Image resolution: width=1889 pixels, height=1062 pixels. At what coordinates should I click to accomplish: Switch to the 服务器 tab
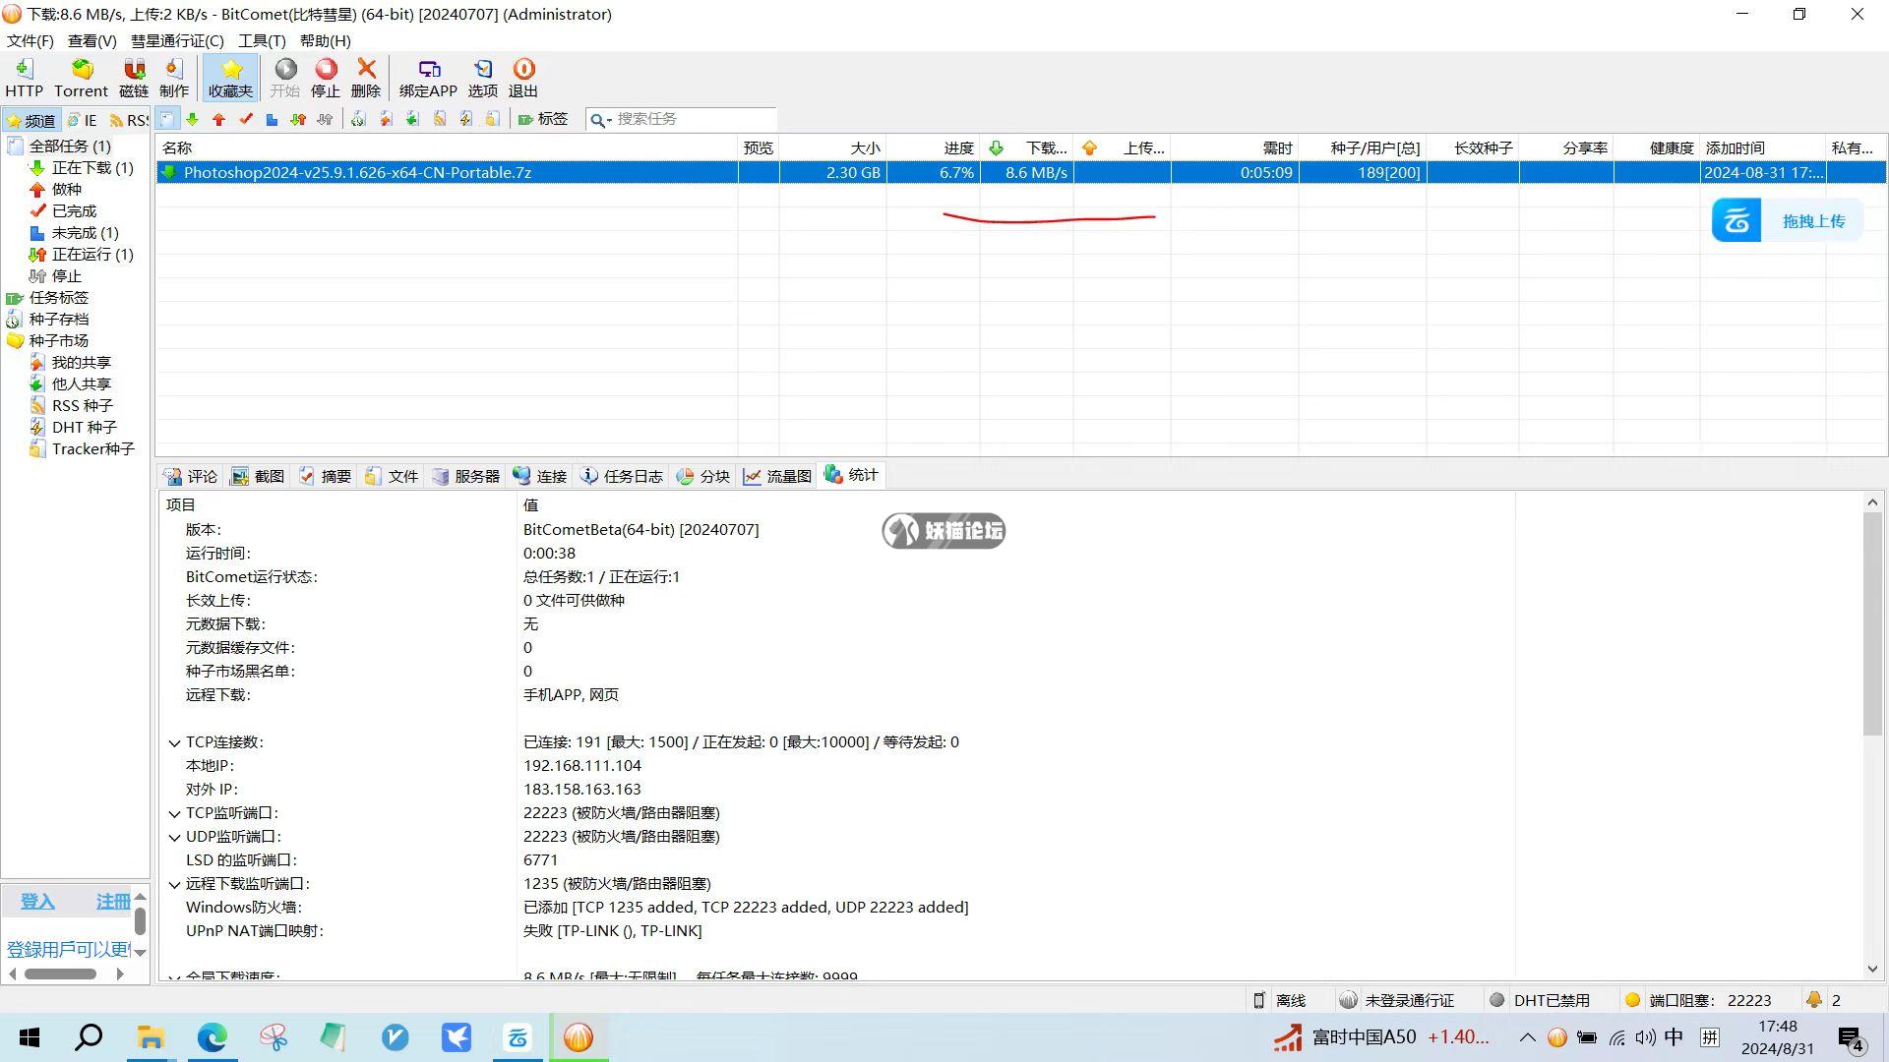(466, 476)
